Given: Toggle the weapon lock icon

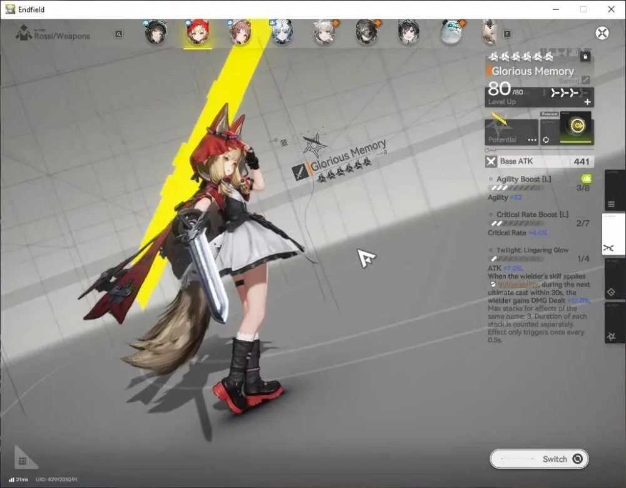Looking at the screenshot, I should point(585,57).
